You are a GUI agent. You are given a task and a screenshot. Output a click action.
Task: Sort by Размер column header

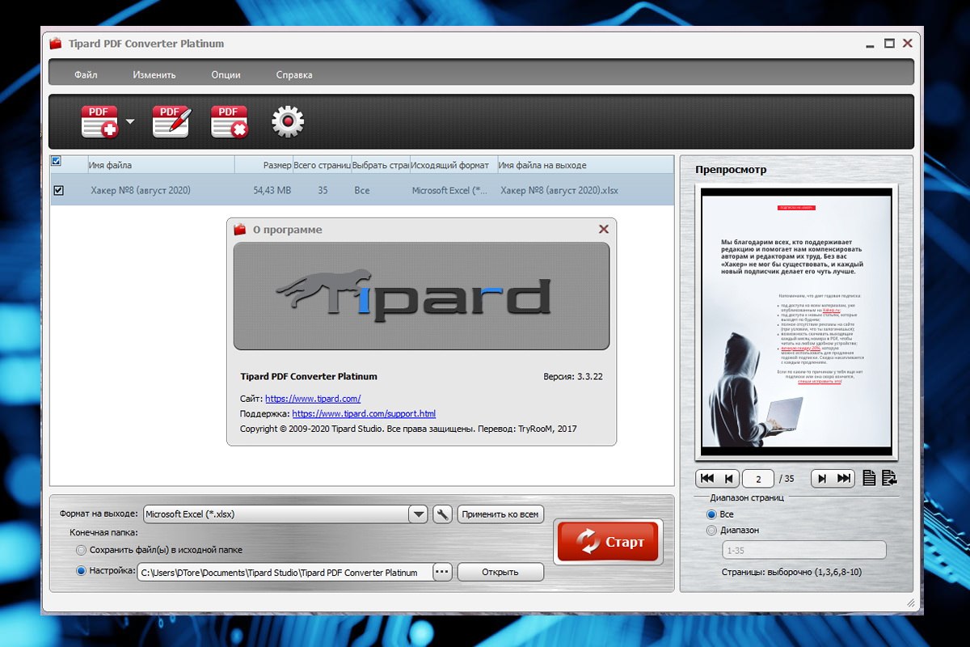tap(264, 165)
